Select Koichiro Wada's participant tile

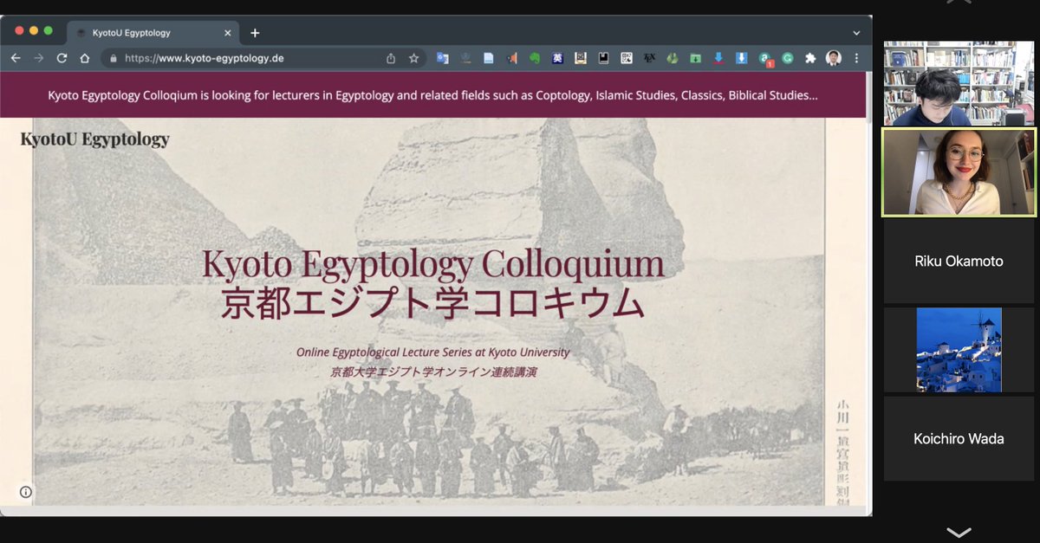(959, 438)
